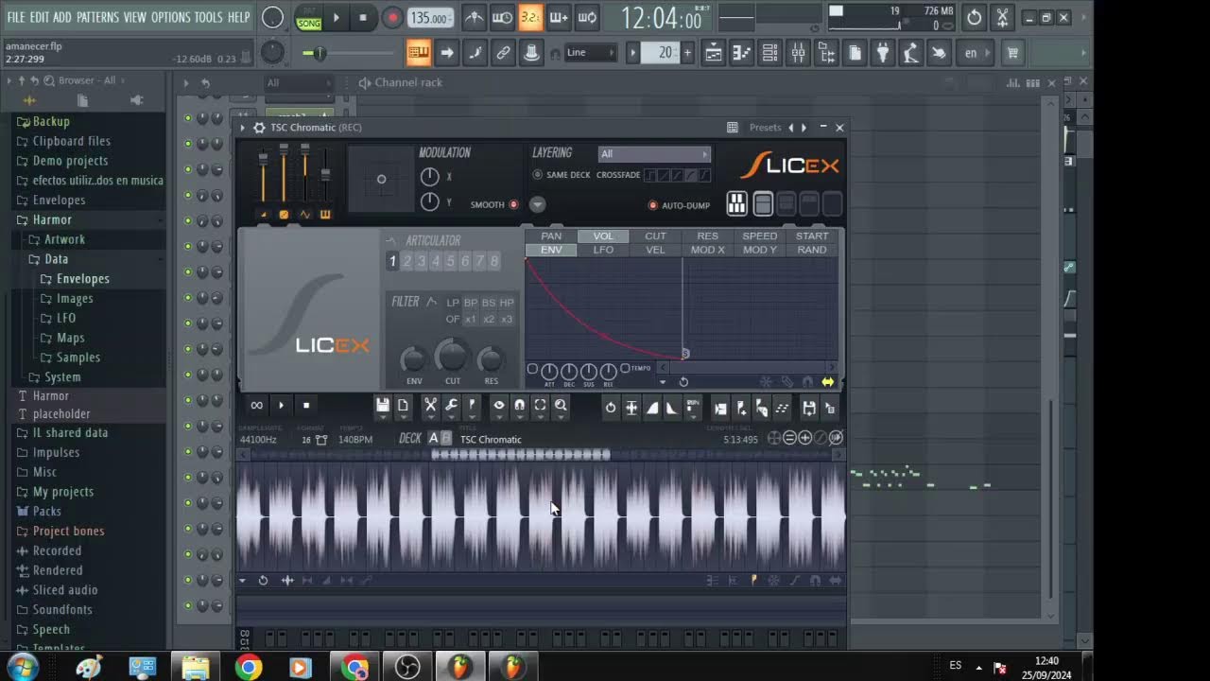The image size is (1210, 681).
Task: Open the FILE menu
Action: pos(16,17)
